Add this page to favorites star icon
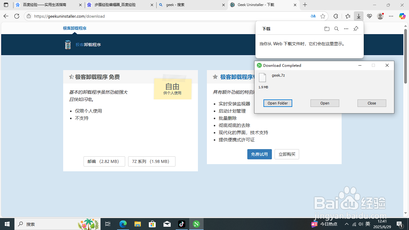This screenshot has height=230, width=409. (323, 16)
